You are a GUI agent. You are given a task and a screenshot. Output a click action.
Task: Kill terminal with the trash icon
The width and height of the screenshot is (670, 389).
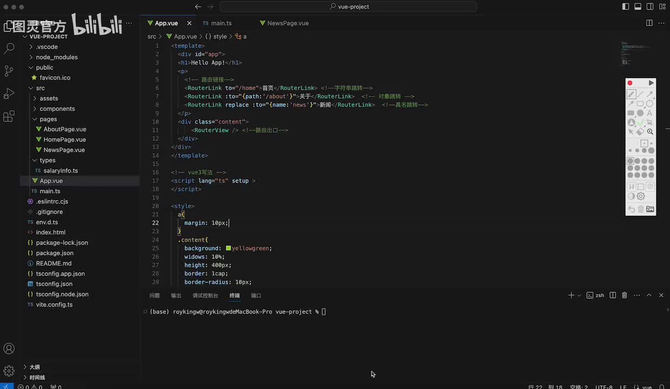(625, 296)
